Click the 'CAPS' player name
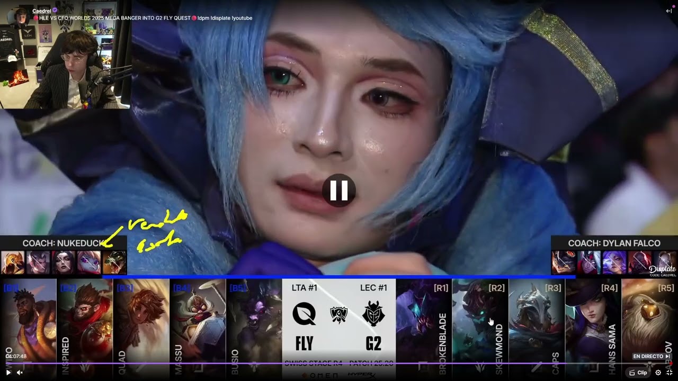The image size is (678, 381). 556,364
